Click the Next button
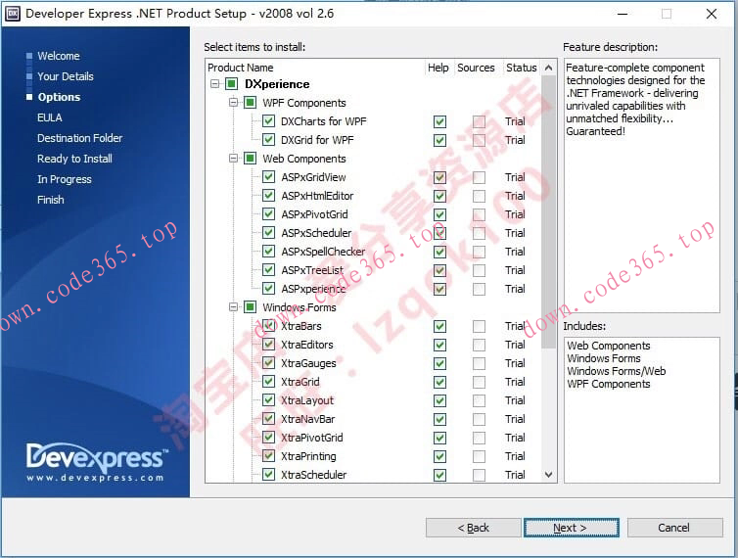 572,528
